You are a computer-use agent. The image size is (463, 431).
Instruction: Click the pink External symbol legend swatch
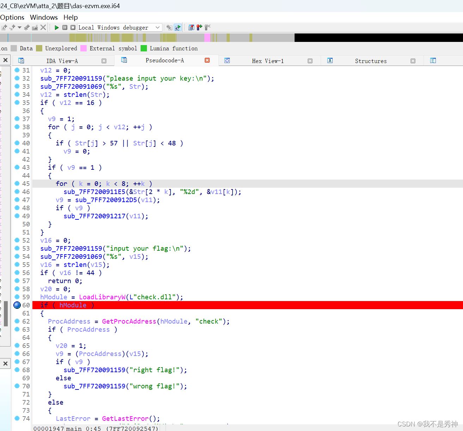pos(84,48)
